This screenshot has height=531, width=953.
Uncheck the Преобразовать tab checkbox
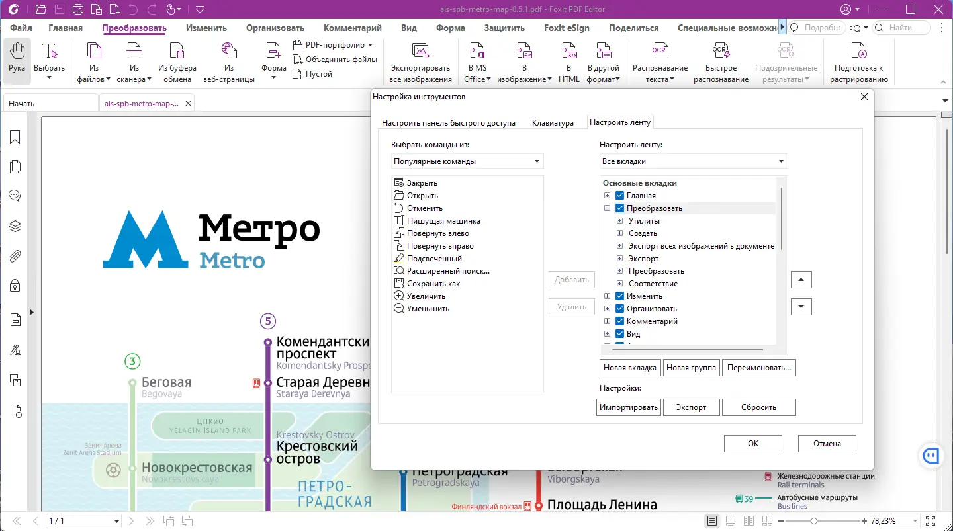point(620,208)
